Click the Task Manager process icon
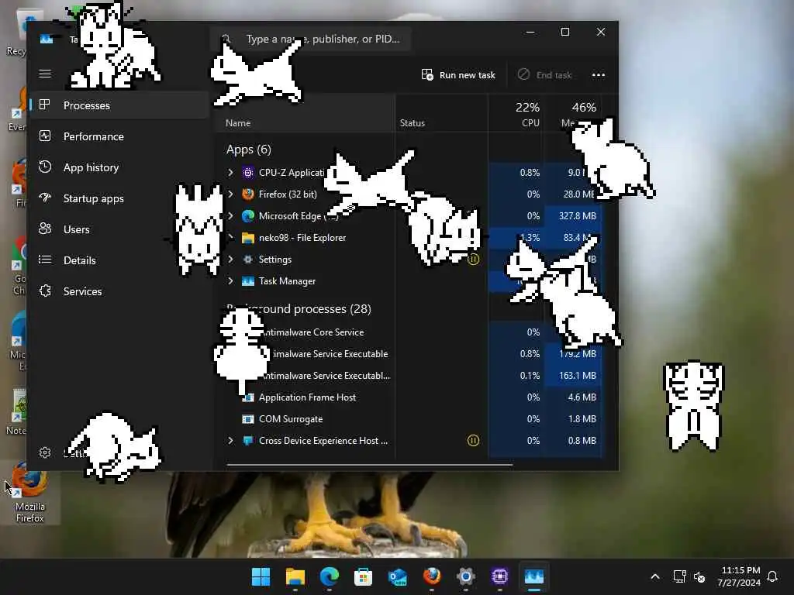The image size is (794, 595). (248, 281)
